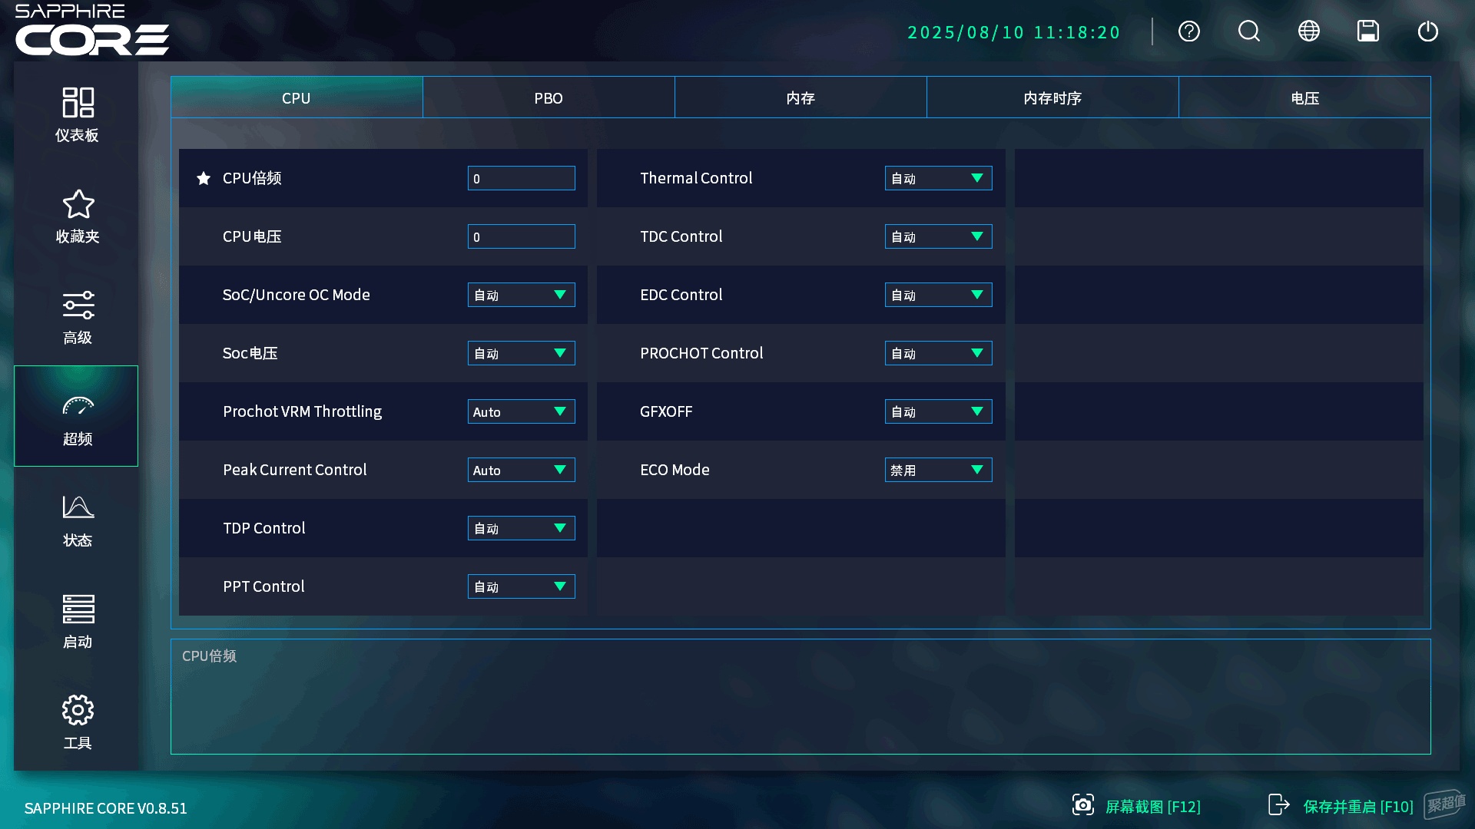Open the TDC Control dropdown

click(x=939, y=236)
